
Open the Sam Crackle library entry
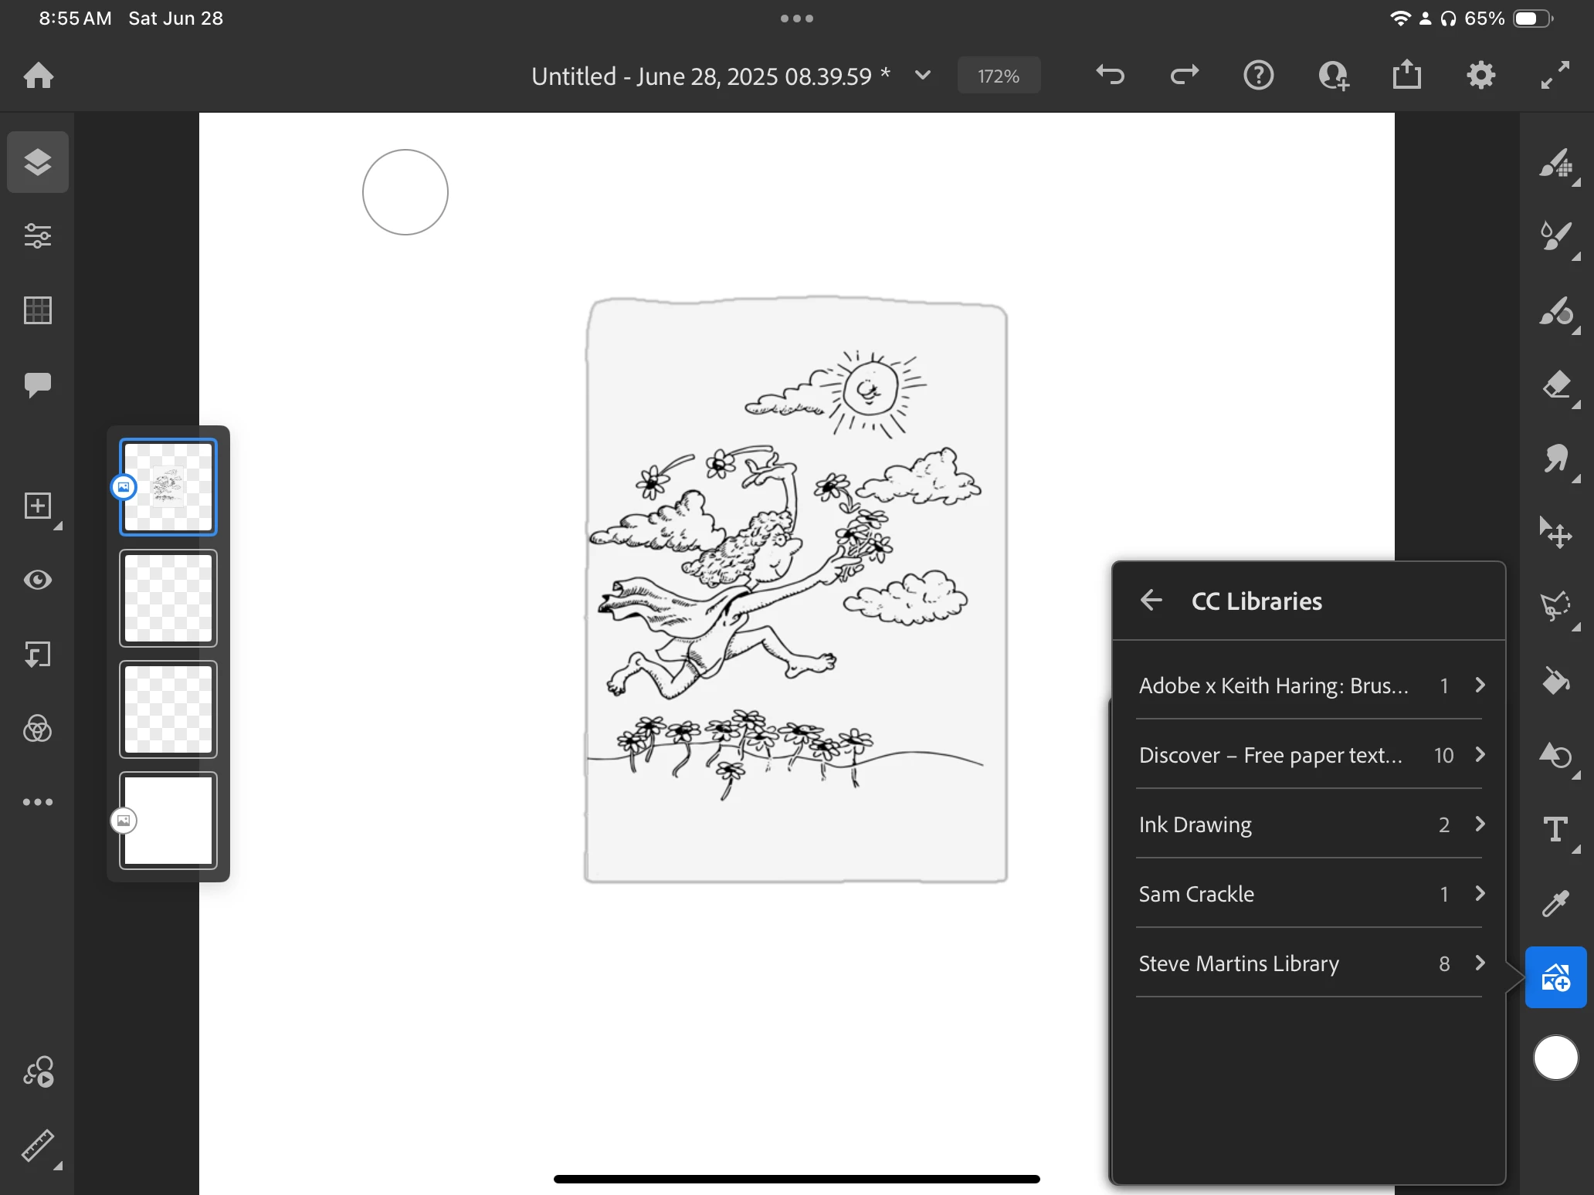1308,894
